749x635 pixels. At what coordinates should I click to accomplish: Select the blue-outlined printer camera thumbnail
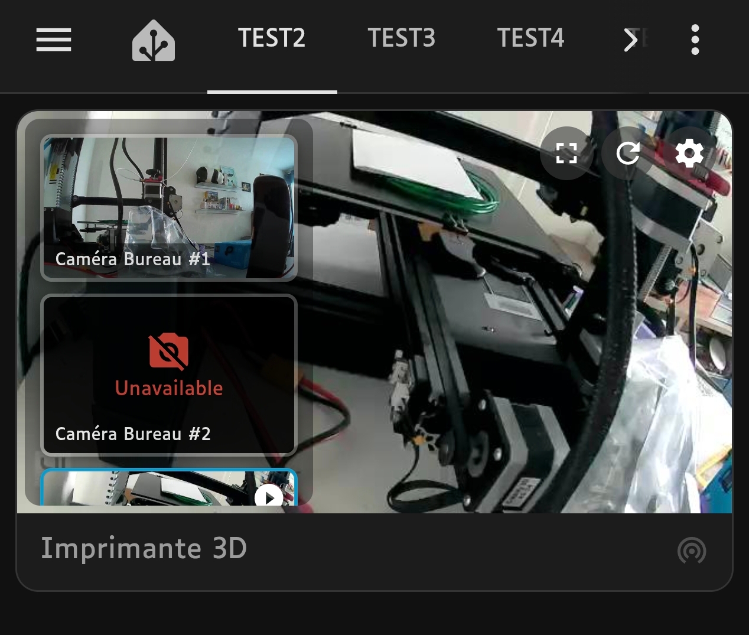tap(169, 488)
